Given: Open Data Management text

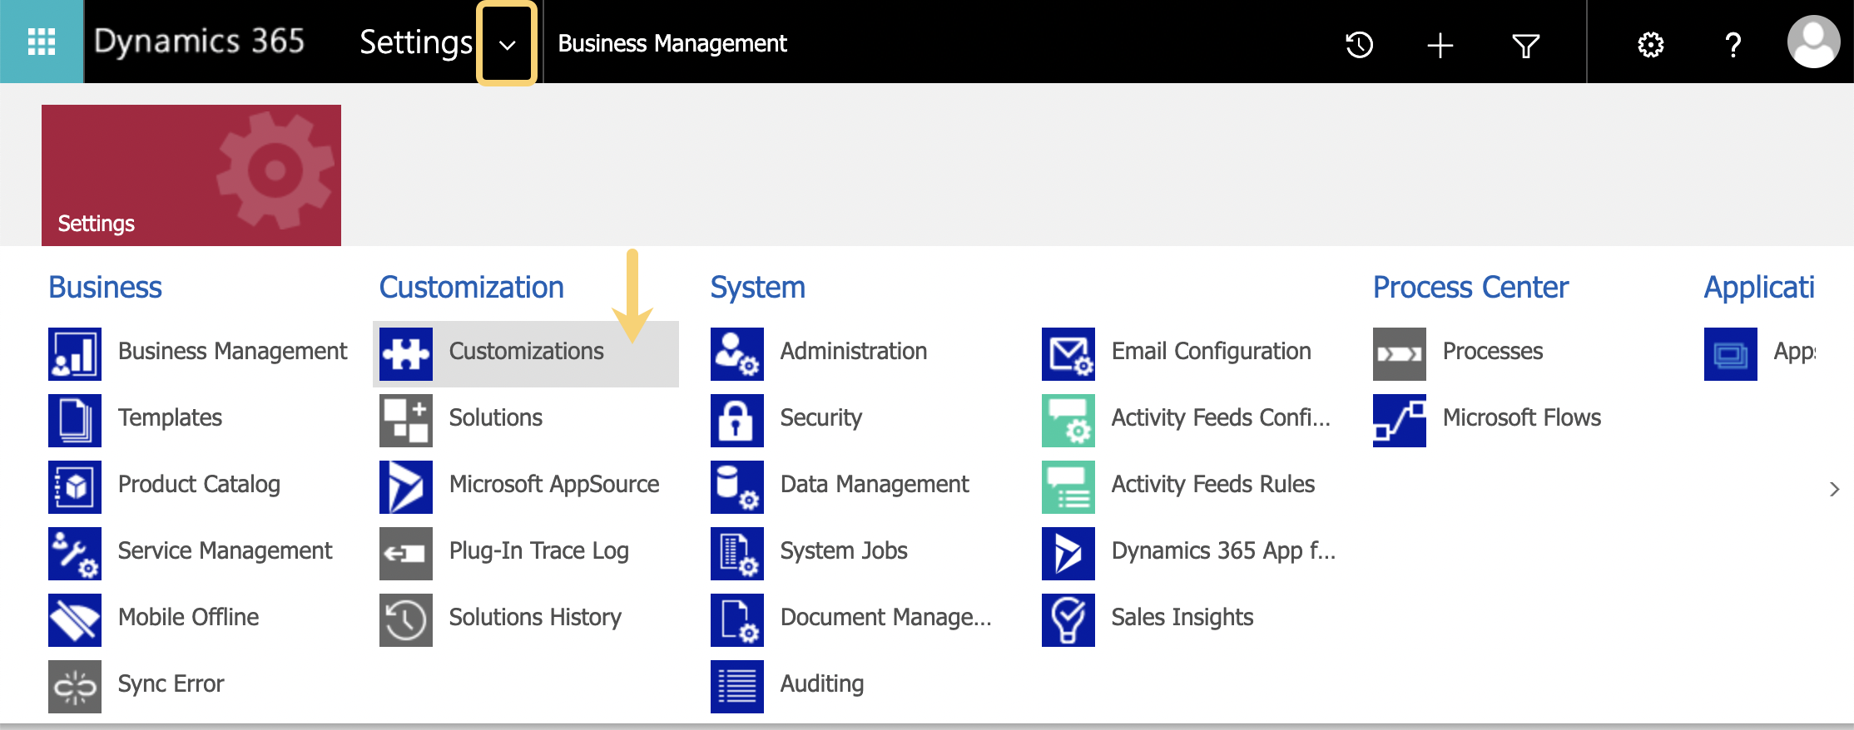Looking at the screenshot, I should pos(875,485).
